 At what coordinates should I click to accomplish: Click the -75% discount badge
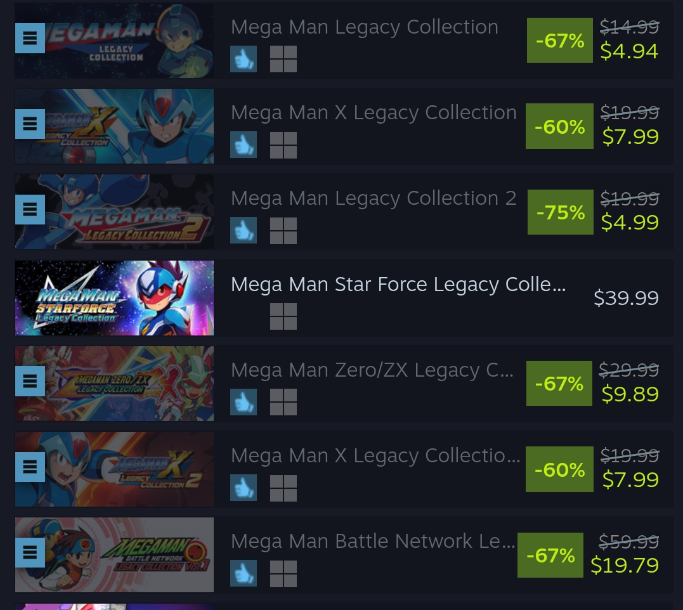click(560, 212)
